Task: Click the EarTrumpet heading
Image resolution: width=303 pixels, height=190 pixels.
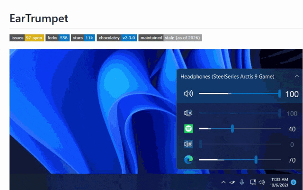Action: (39, 18)
